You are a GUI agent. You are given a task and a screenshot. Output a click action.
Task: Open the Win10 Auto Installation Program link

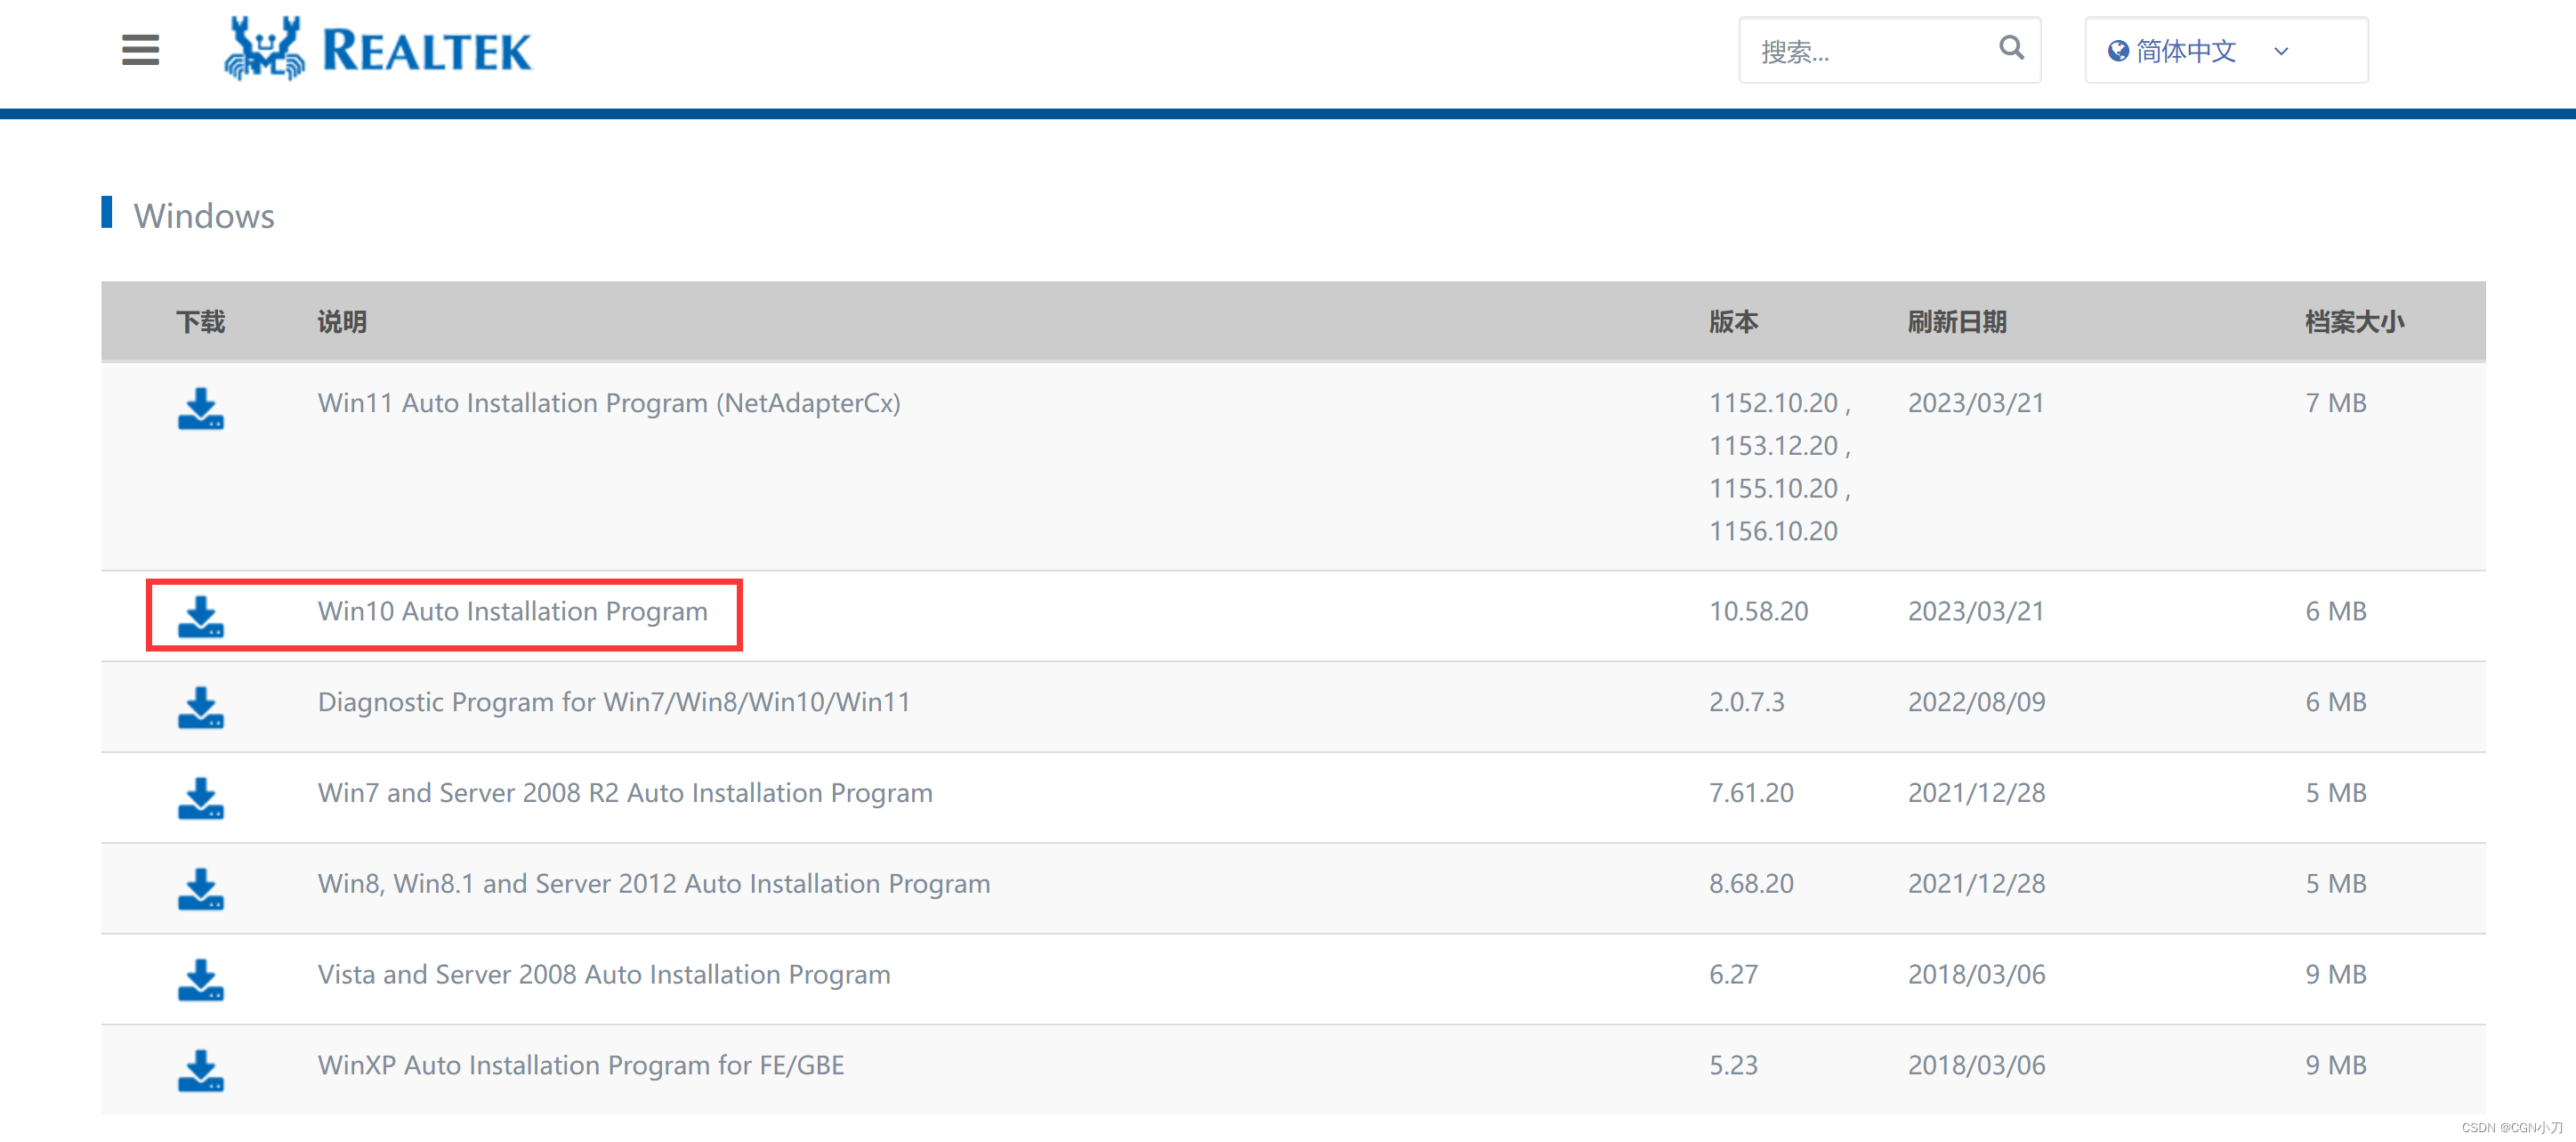click(x=512, y=611)
